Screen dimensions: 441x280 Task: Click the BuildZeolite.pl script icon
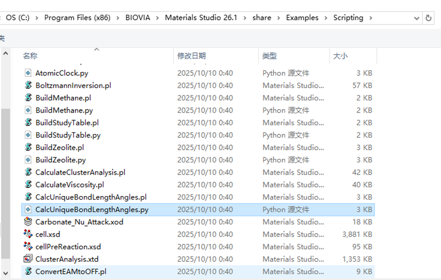coord(28,148)
